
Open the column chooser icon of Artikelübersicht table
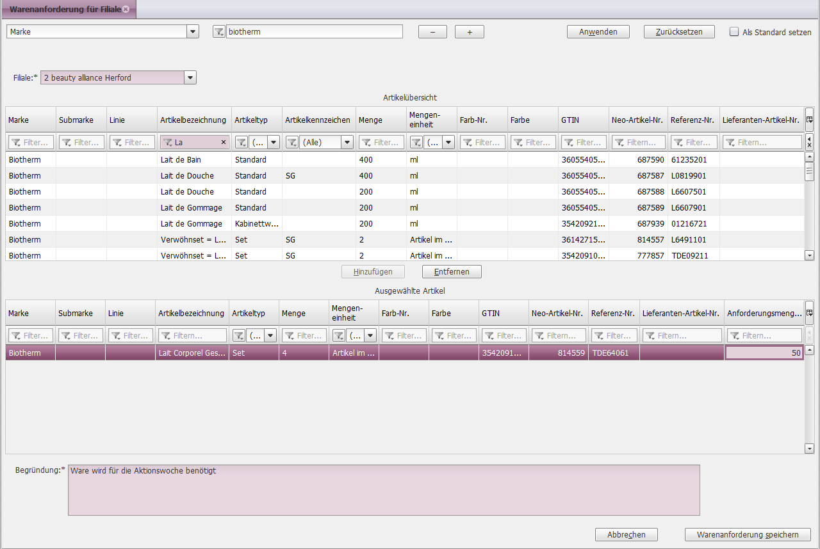[x=809, y=120]
